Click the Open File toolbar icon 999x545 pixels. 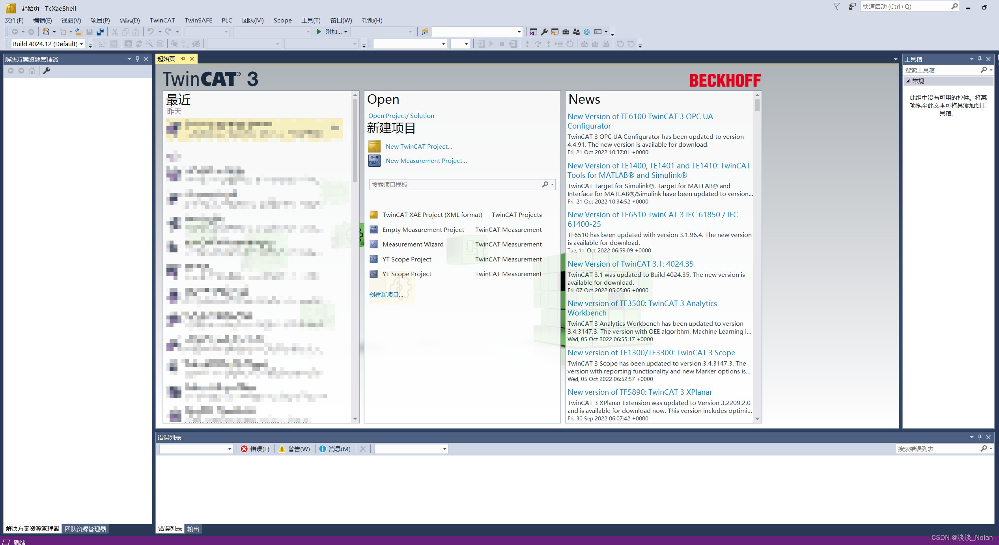[79, 32]
